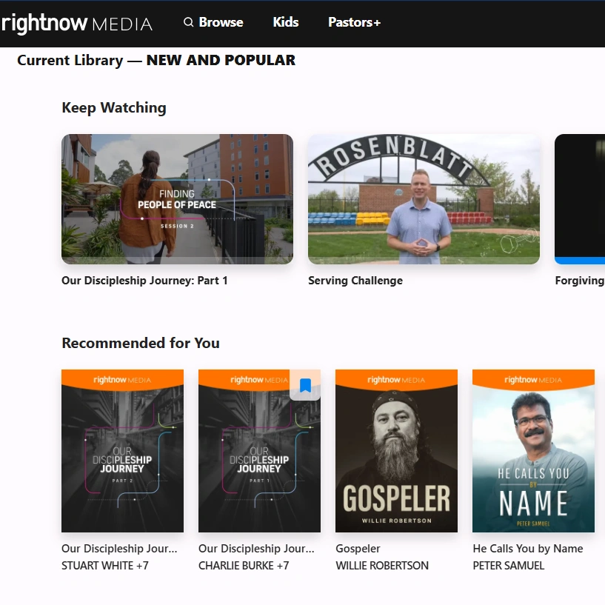The height and width of the screenshot is (605, 605).
Task: Click the 'Gospeler' title text
Action: click(358, 549)
